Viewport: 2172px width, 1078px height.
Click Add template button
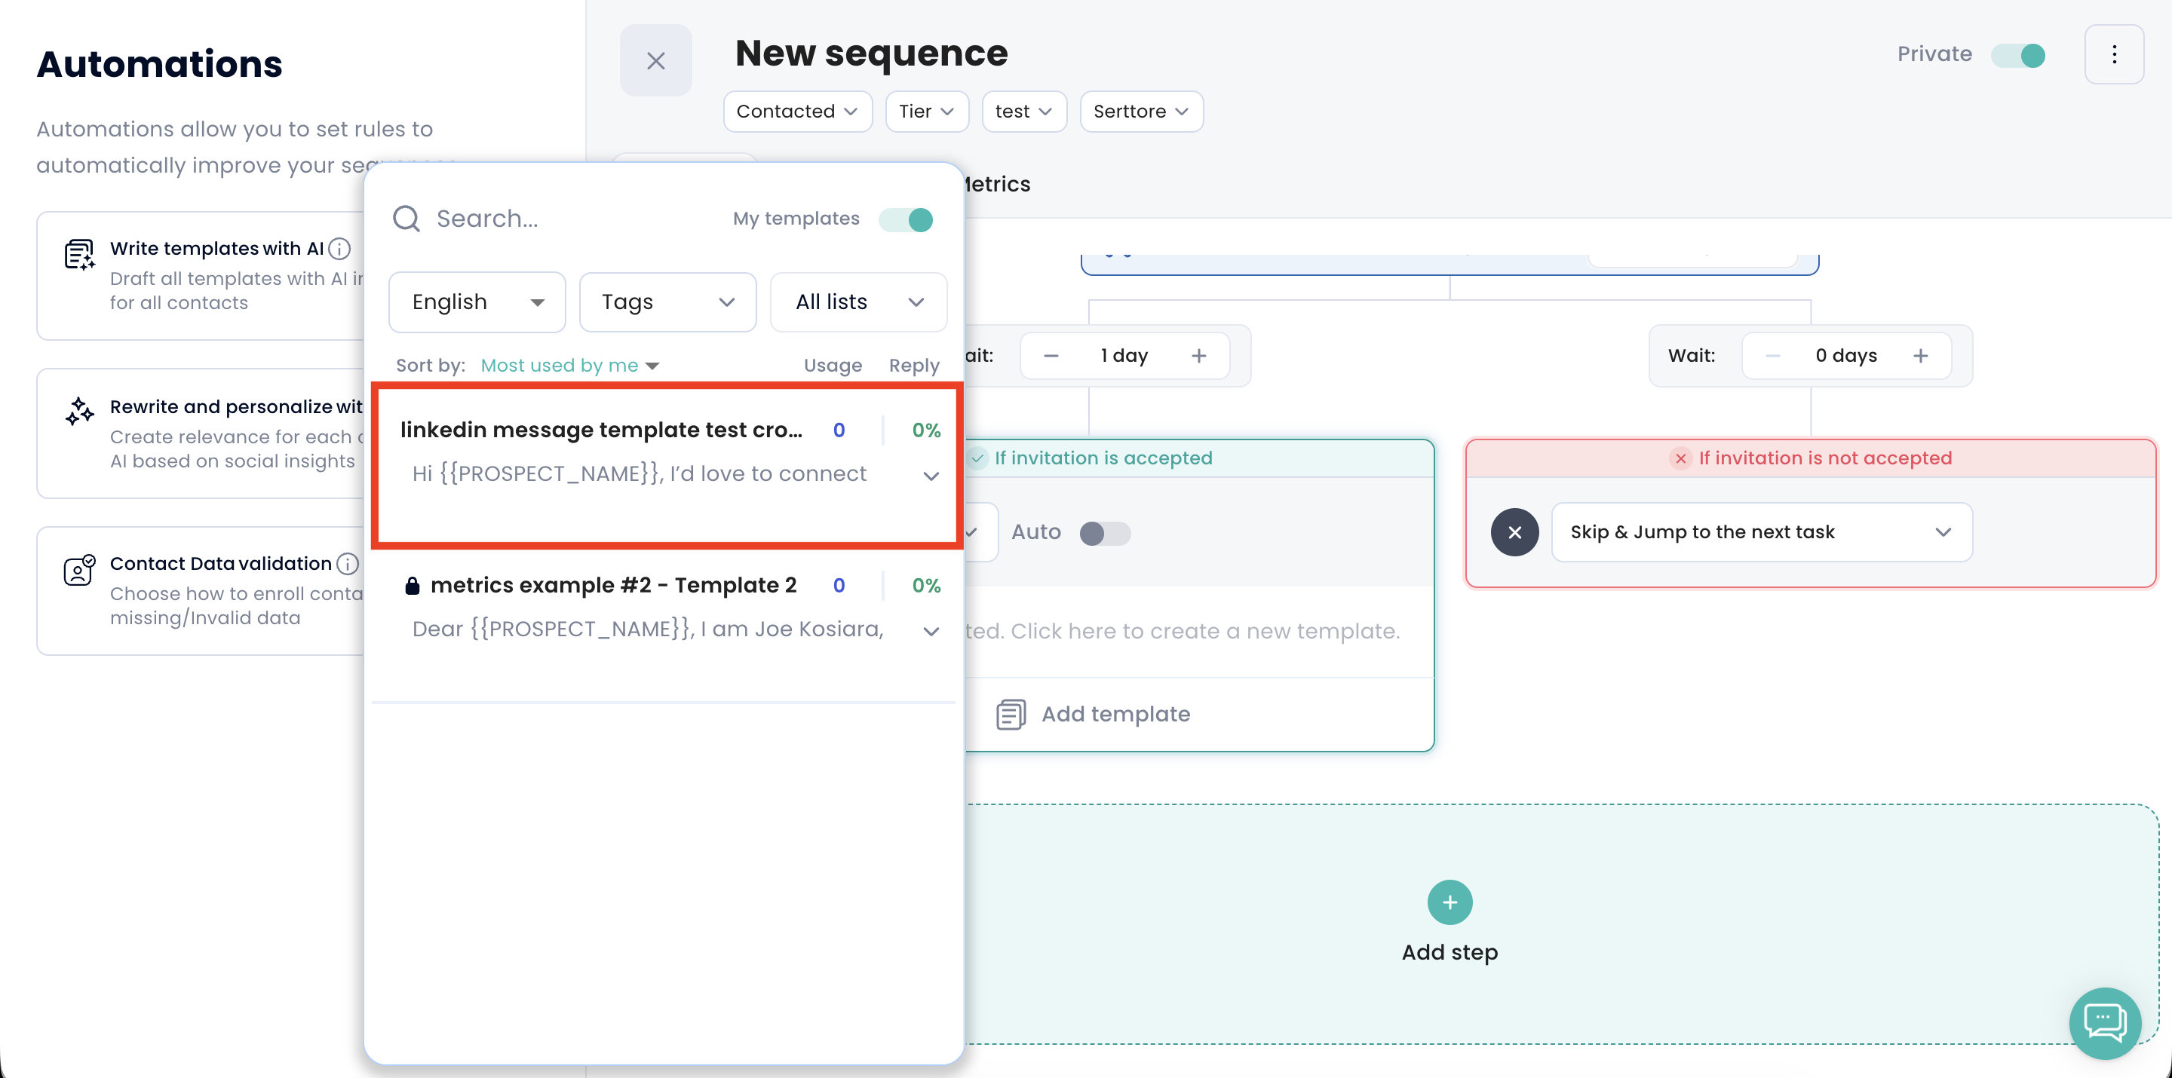[x=1115, y=714]
